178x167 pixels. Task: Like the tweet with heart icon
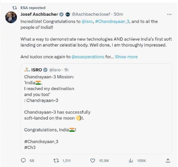click(x=93, y=160)
